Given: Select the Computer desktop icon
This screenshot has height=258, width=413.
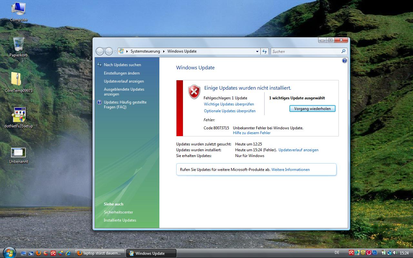Looking at the screenshot, I should (x=19, y=12).
